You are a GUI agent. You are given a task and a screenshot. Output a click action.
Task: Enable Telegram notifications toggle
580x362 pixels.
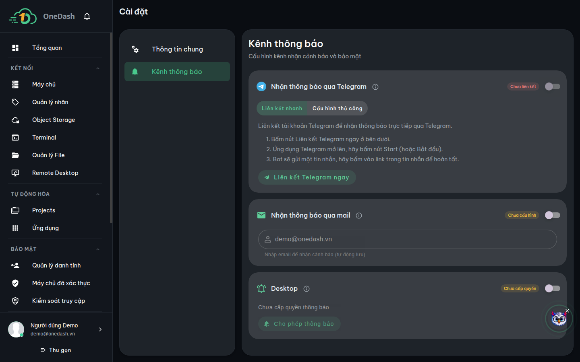(552, 86)
